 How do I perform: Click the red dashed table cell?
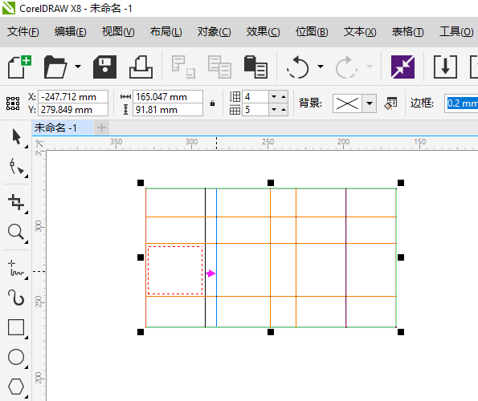coord(175,270)
